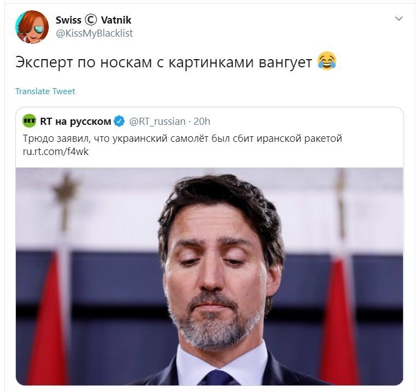Open the ru.rt.com/f4wk link
The image size is (420, 392).
click(x=56, y=152)
